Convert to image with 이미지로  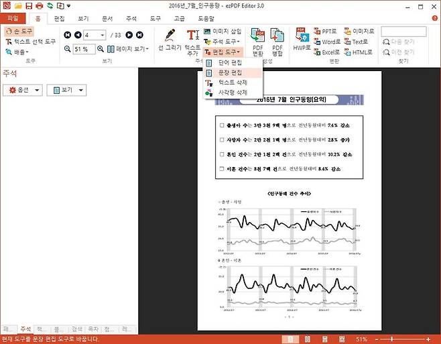[359, 31]
